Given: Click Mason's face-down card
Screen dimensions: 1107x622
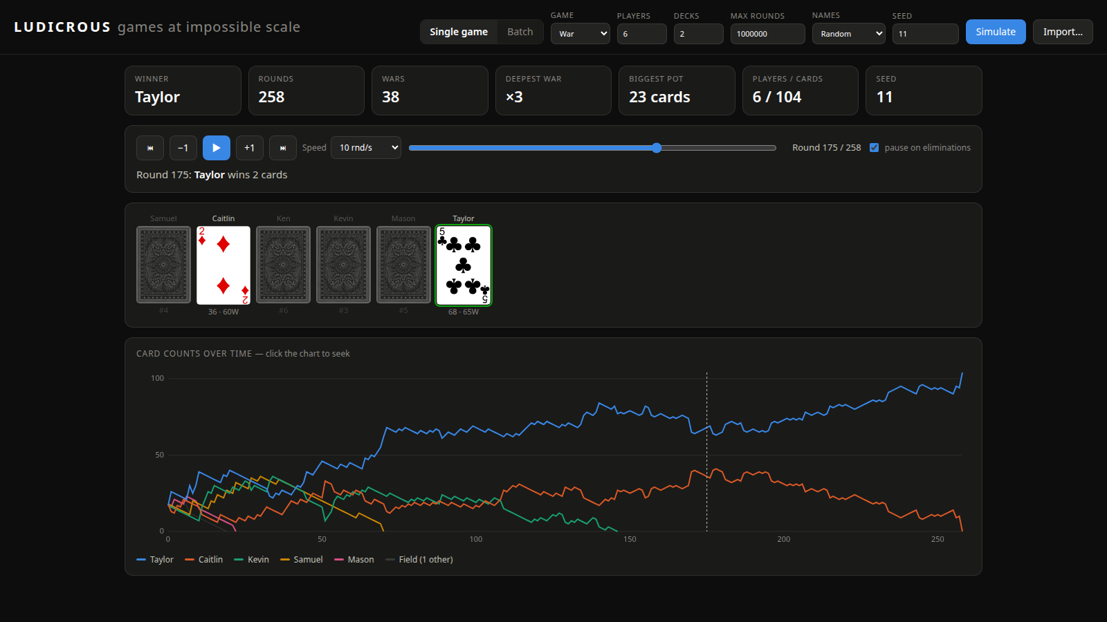Looking at the screenshot, I should point(403,265).
